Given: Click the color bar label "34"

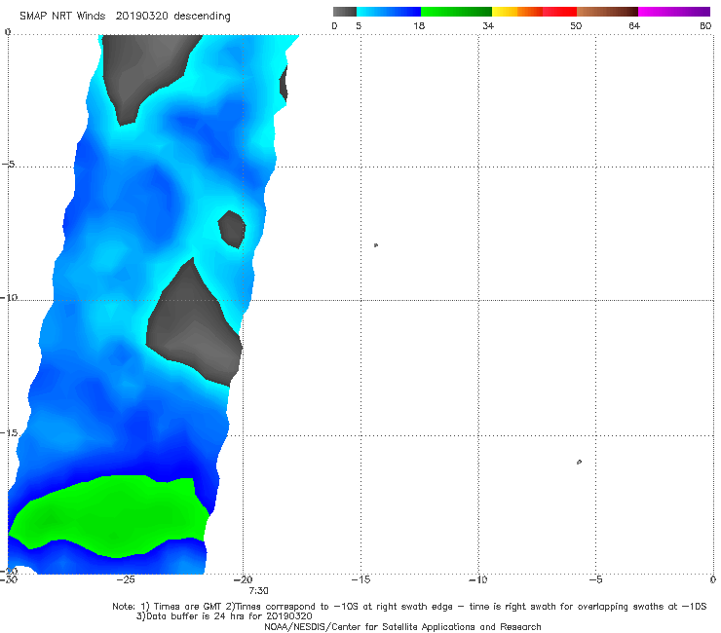Looking at the screenshot, I should click(x=488, y=26).
